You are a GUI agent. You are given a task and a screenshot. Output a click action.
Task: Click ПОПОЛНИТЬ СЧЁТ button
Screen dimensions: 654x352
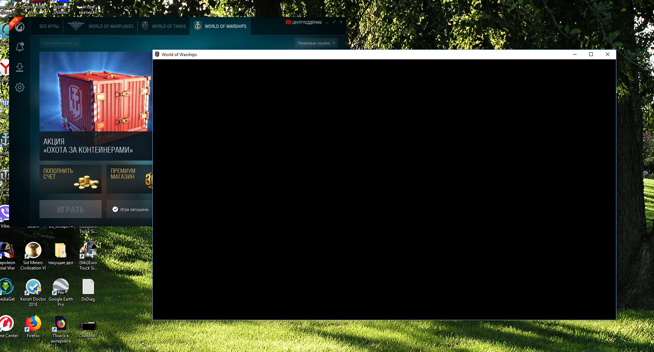[71, 179]
